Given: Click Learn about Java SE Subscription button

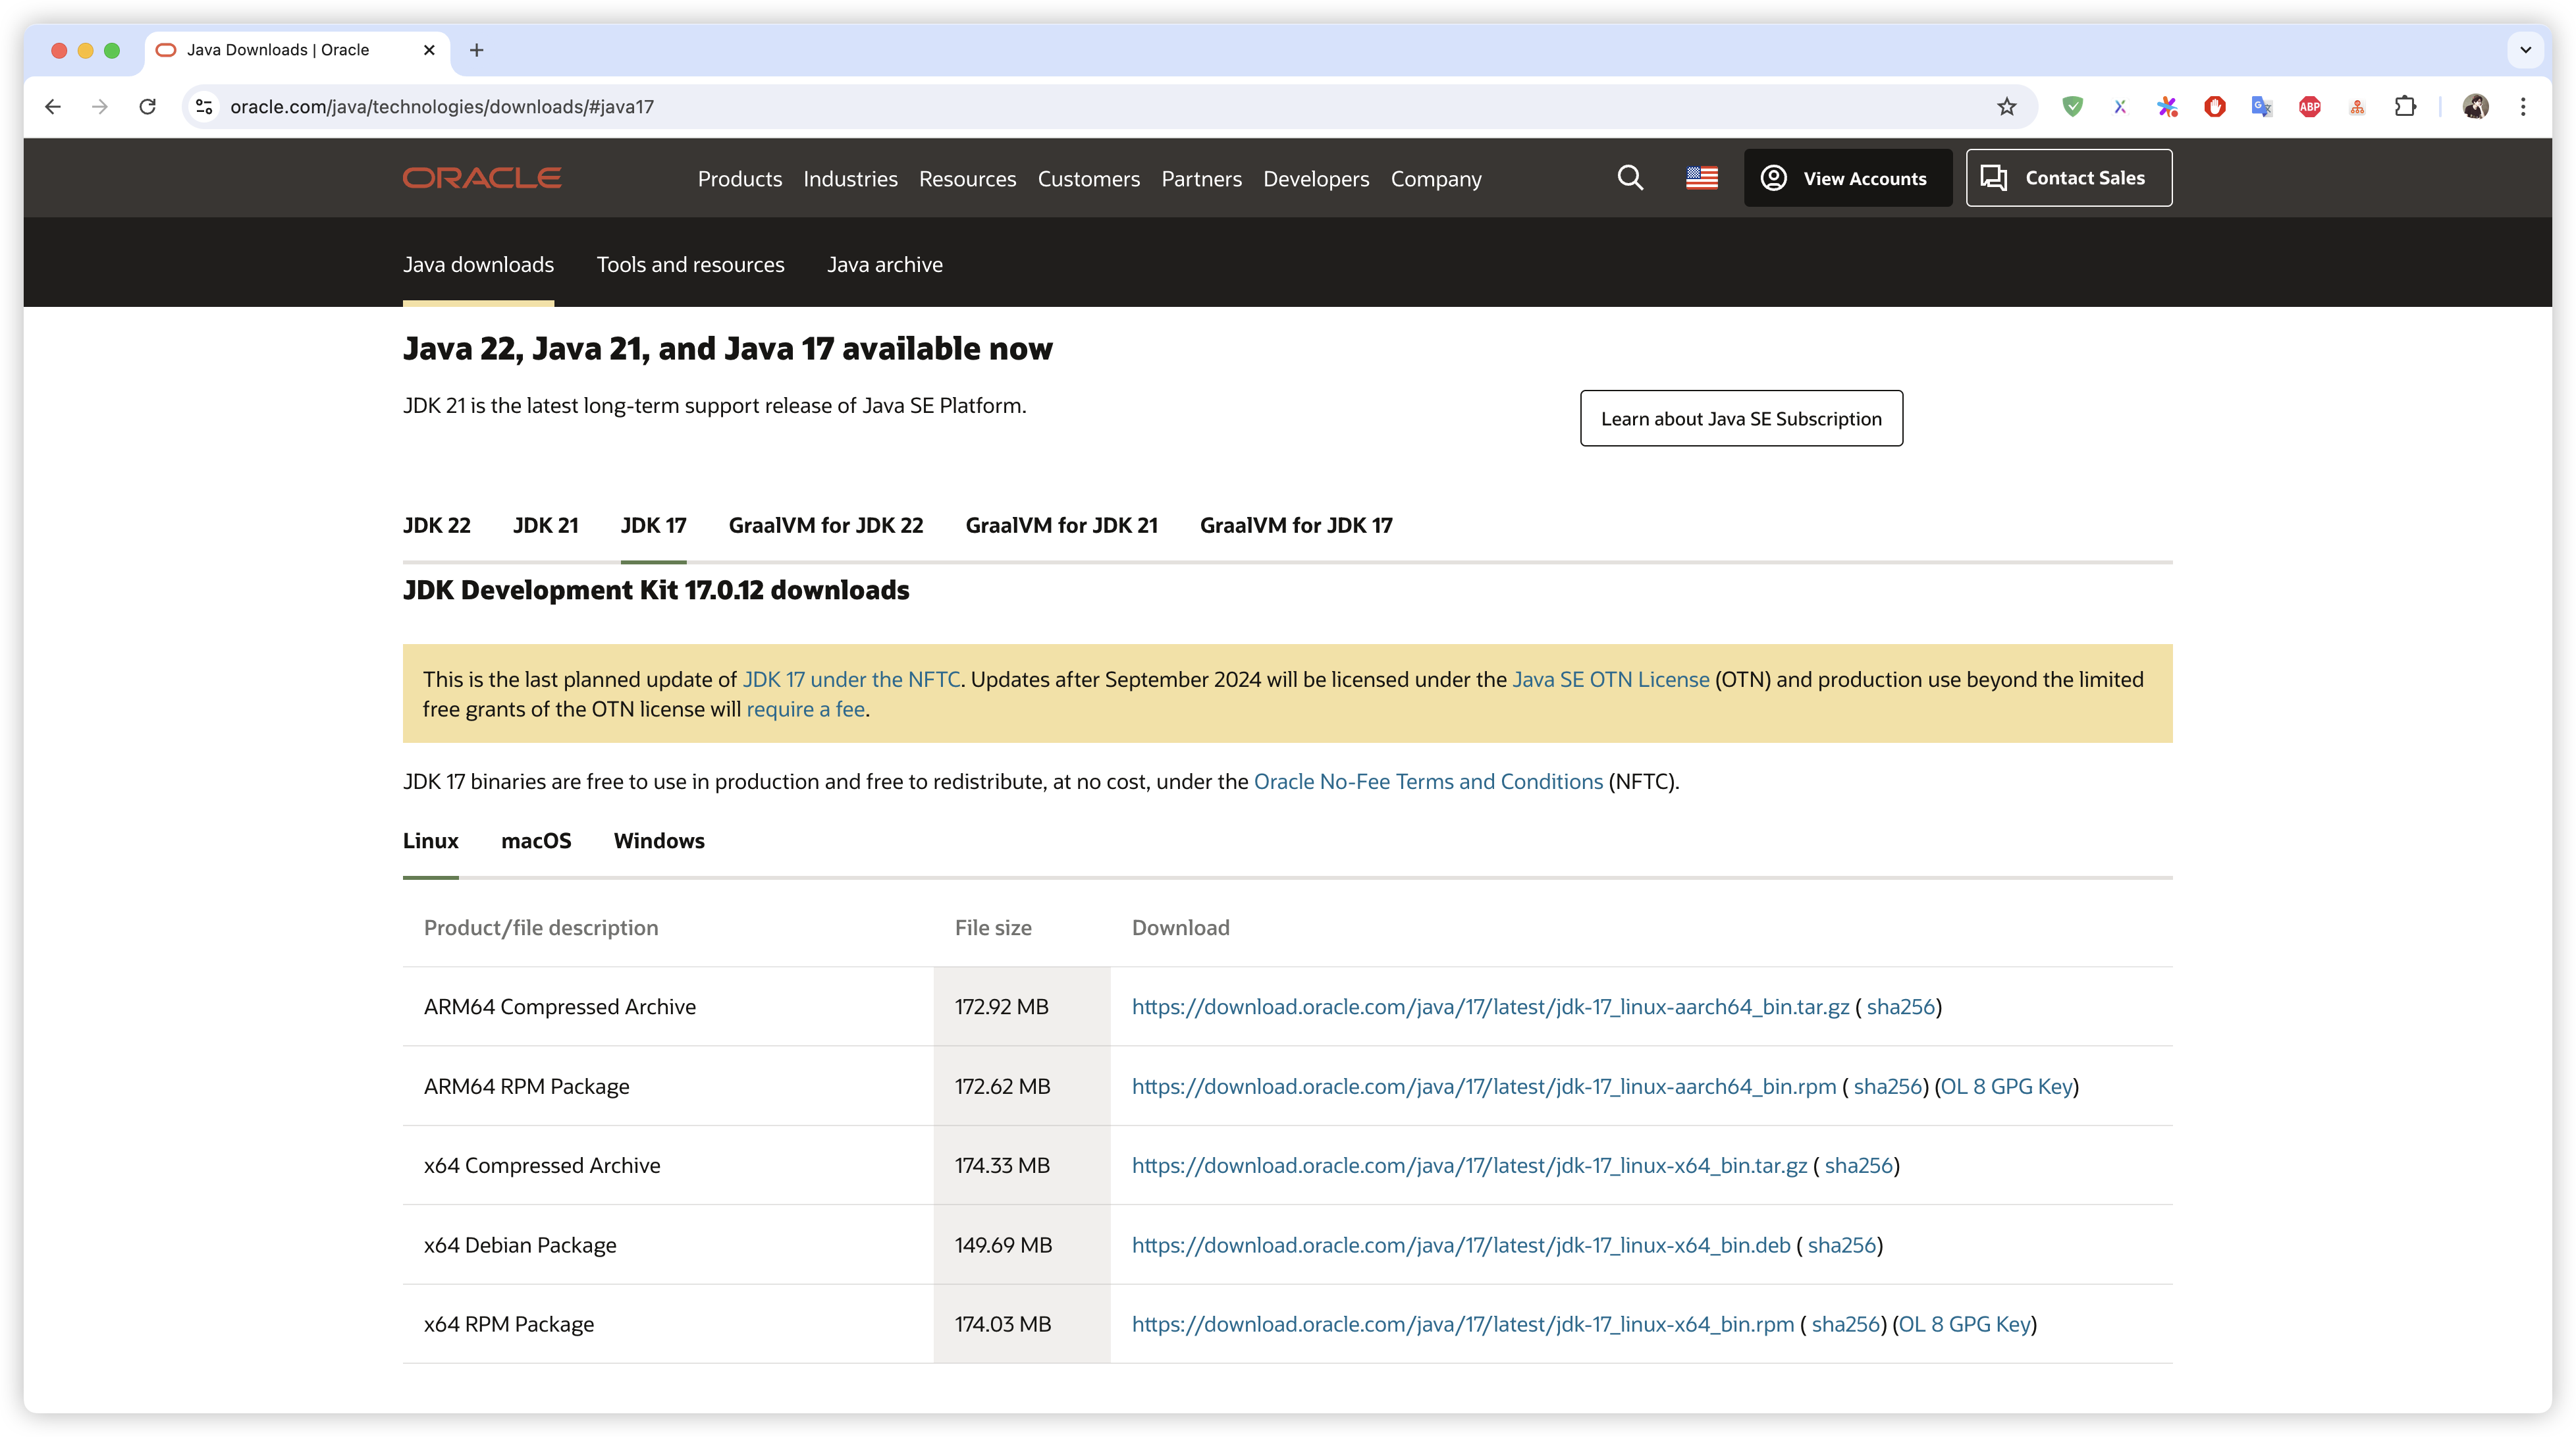Looking at the screenshot, I should coord(1741,419).
